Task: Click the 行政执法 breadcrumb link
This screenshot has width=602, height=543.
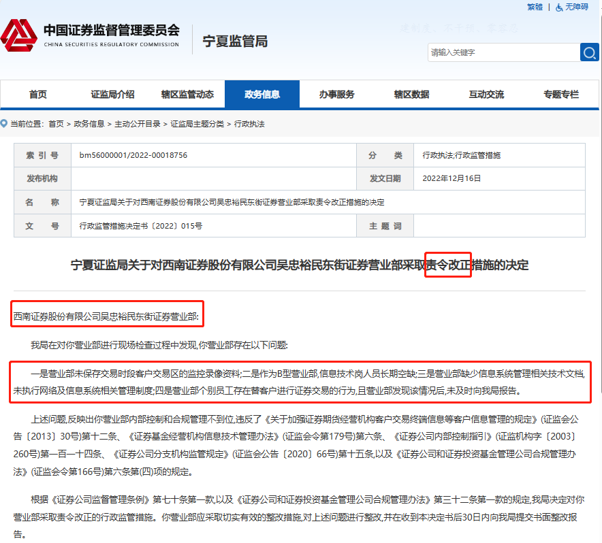Action: (x=249, y=124)
